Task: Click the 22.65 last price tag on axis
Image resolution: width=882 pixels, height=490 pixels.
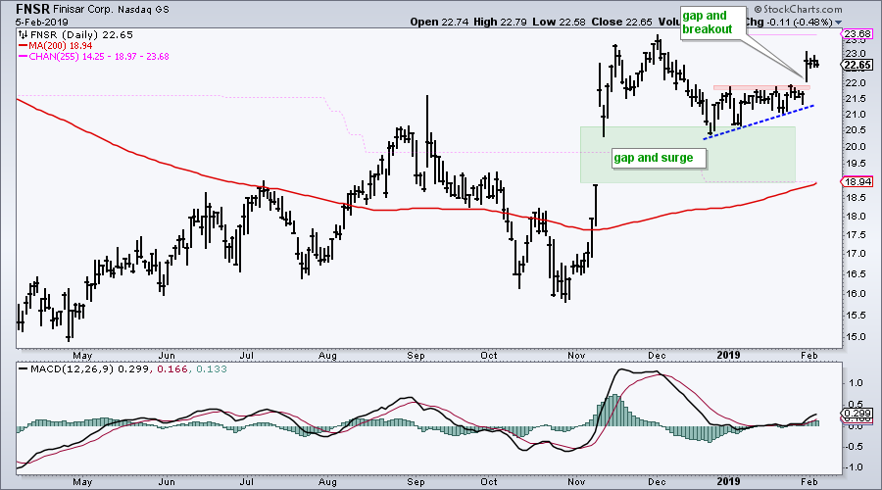Action: 858,66
